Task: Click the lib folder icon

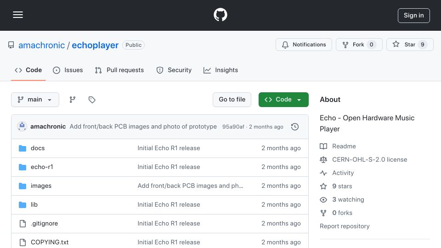Action: tap(23, 205)
